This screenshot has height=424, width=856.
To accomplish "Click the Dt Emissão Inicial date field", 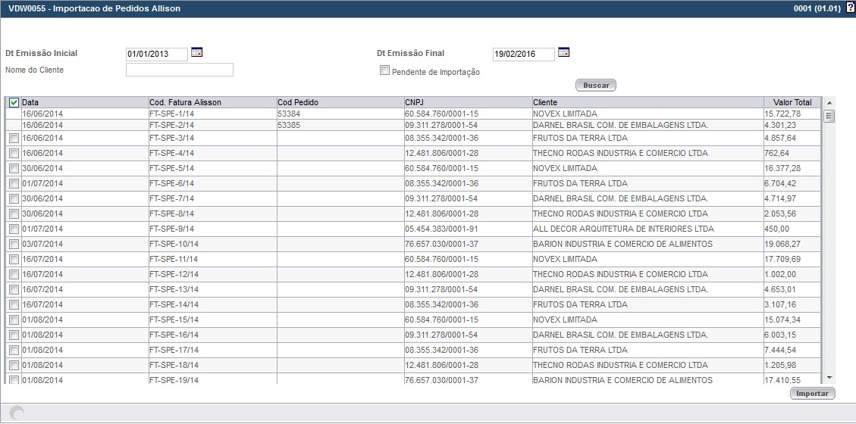I will [x=157, y=54].
